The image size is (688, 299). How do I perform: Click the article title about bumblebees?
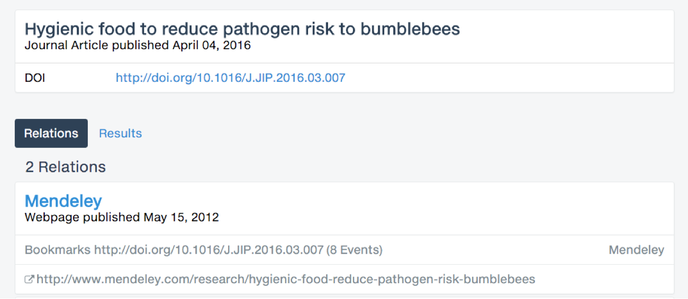pos(242,29)
